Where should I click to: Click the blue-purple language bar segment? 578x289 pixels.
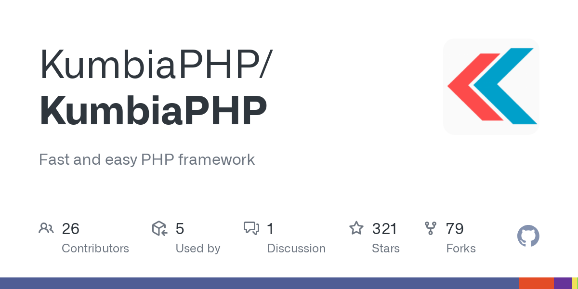(259, 283)
